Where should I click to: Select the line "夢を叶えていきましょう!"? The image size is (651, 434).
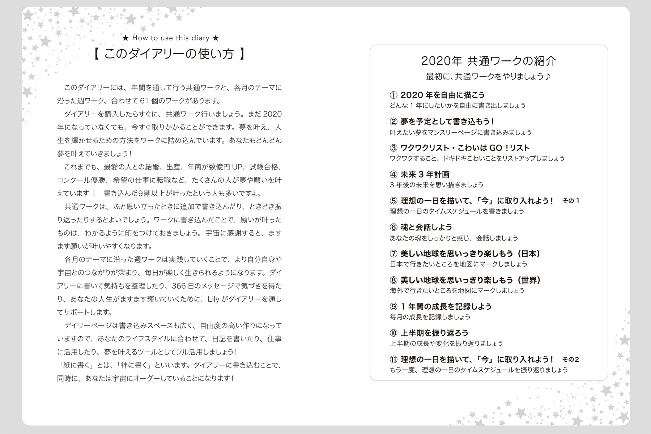tap(94, 154)
